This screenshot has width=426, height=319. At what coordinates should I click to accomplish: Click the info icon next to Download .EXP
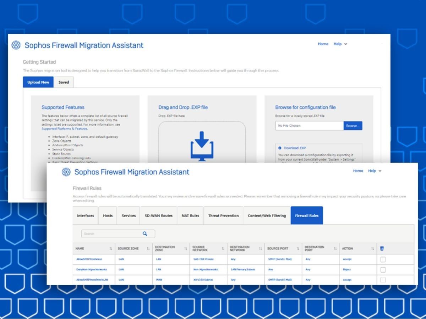click(x=280, y=148)
